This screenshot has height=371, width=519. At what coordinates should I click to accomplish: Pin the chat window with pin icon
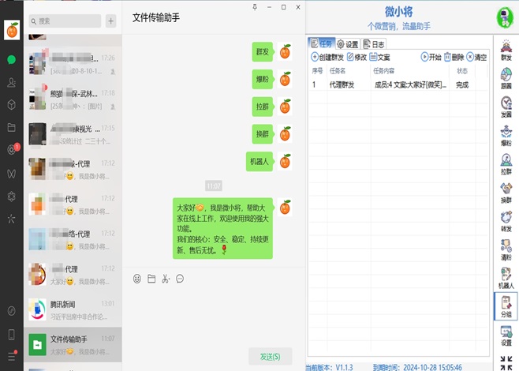click(x=255, y=7)
